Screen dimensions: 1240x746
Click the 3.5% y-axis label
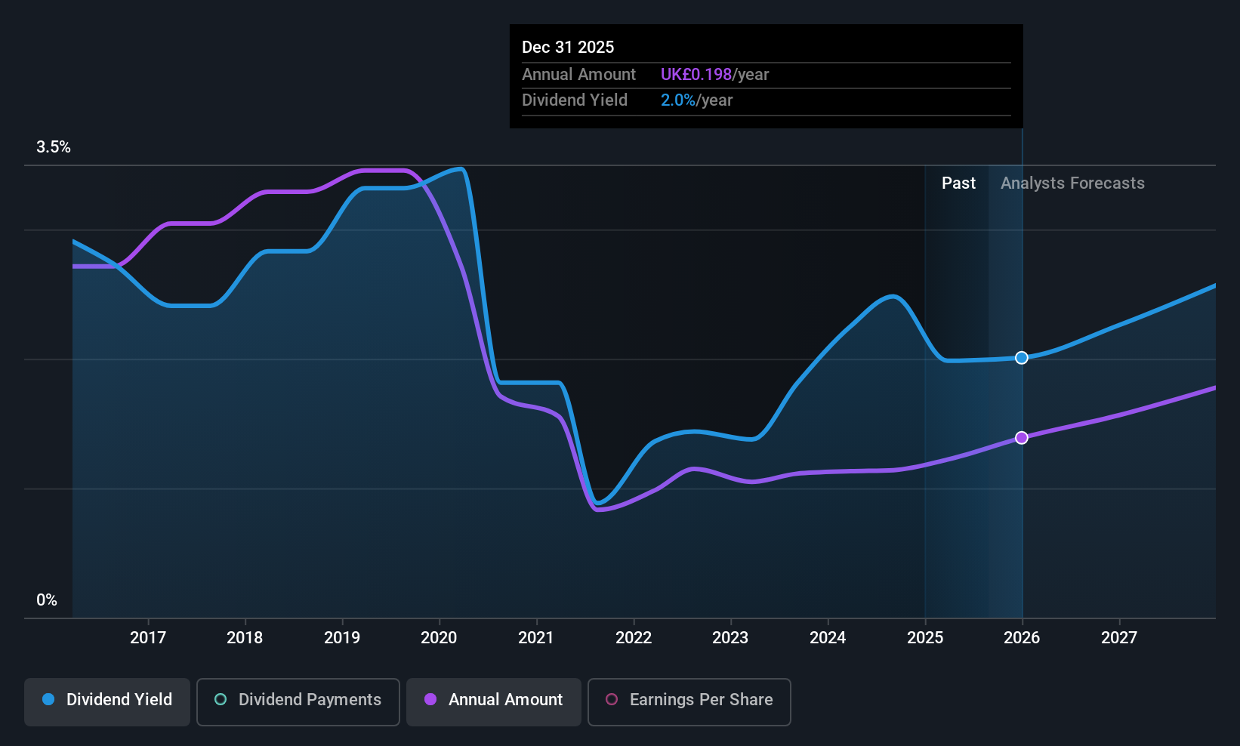click(54, 147)
